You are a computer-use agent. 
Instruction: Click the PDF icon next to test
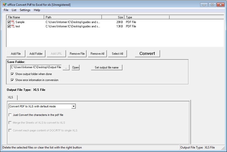[x=13, y=26]
